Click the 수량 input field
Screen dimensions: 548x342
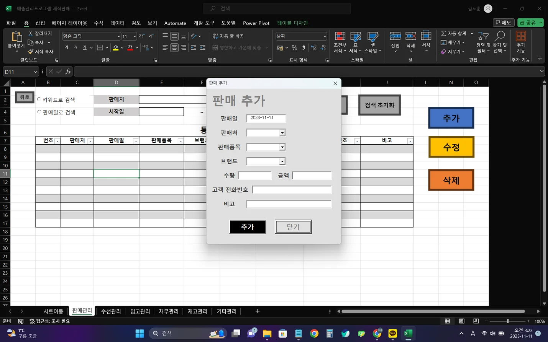pyautogui.click(x=255, y=176)
